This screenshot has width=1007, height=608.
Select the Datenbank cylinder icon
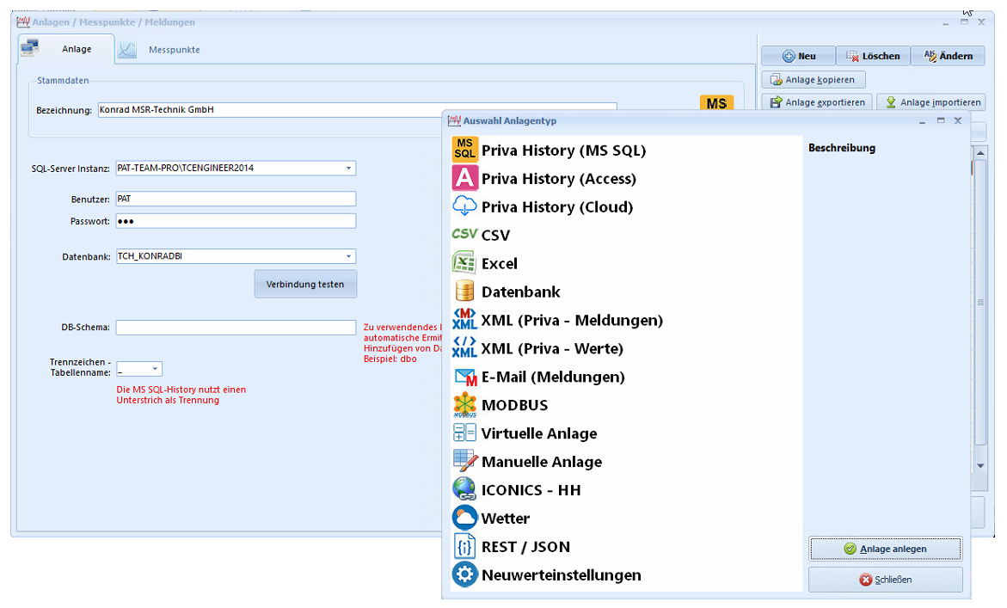pyautogui.click(x=464, y=291)
